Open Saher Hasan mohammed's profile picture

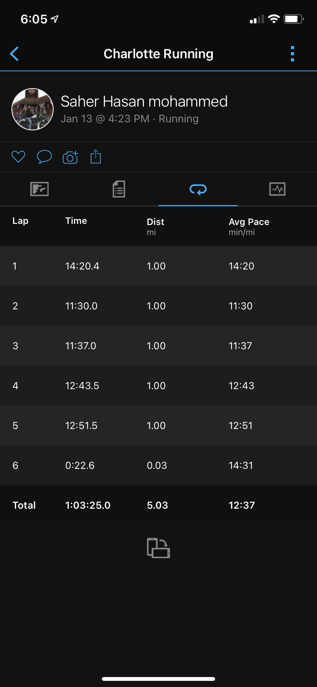point(33,109)
